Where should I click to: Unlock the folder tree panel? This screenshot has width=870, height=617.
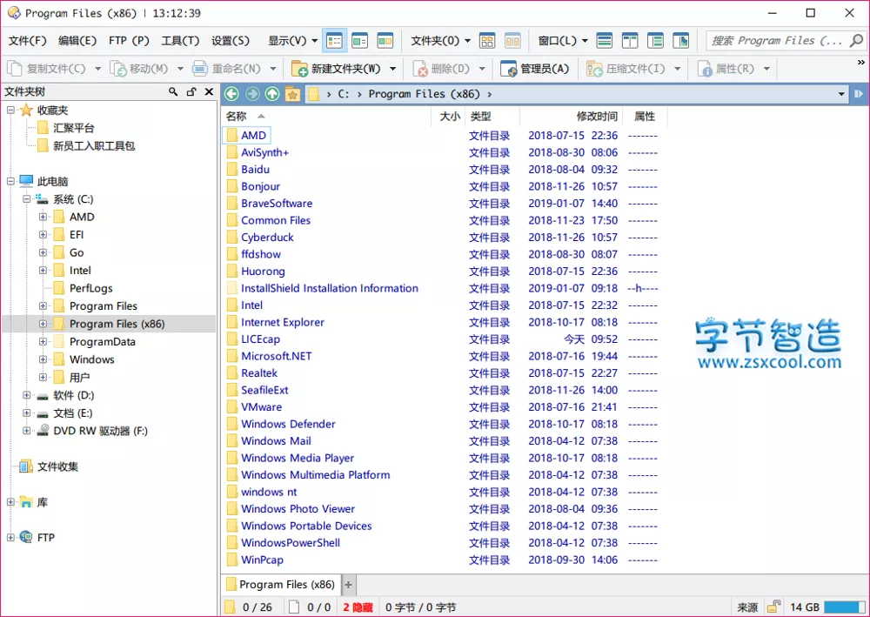pyautogui.click(x=191, y=91)
